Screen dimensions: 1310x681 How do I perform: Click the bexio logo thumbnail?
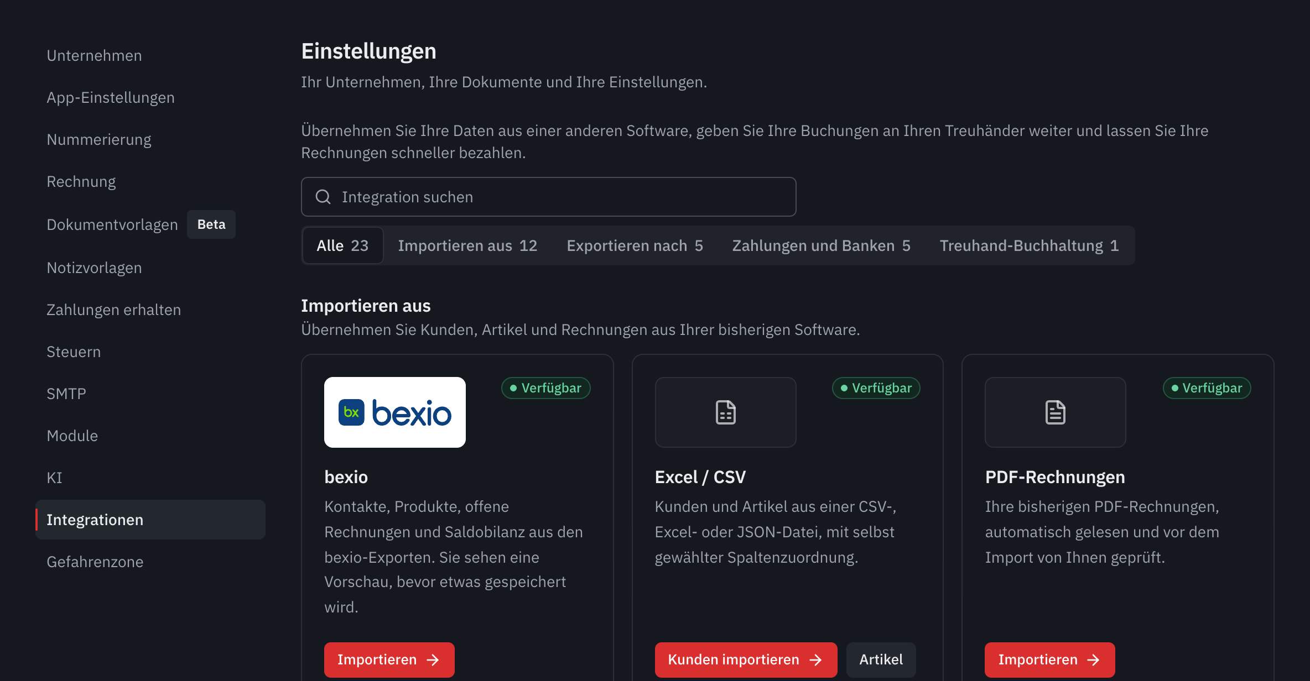[394, 412]
